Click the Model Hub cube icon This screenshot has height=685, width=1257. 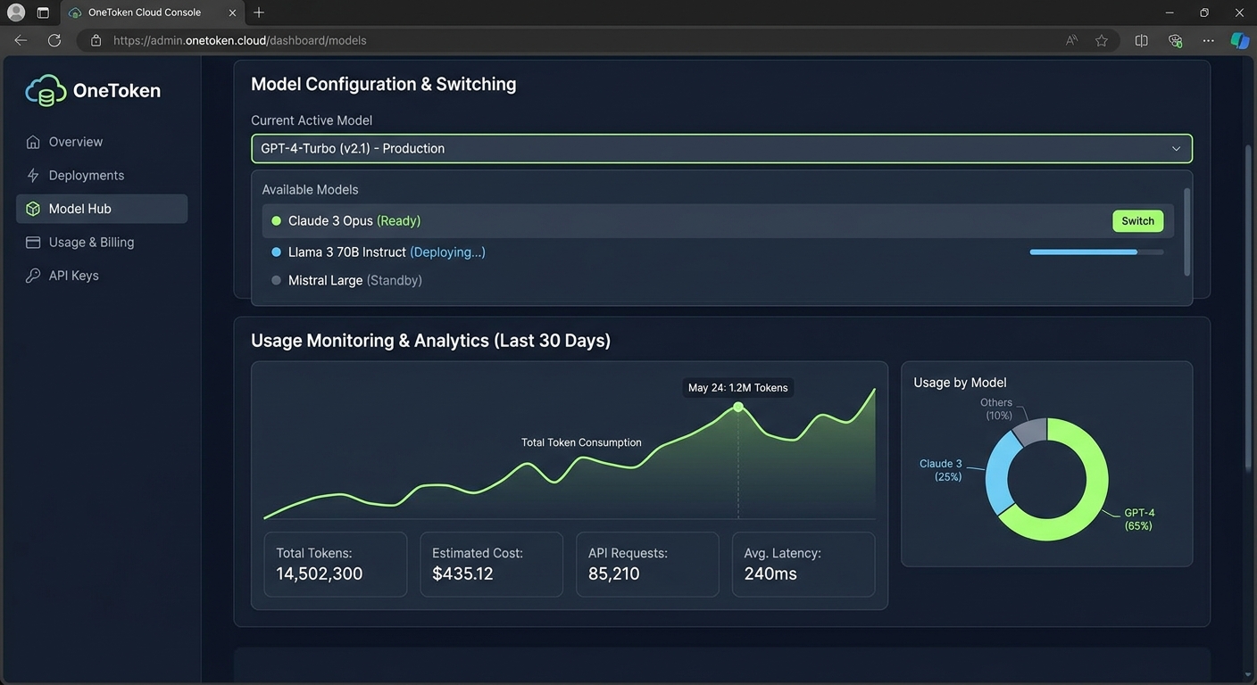[x=33, y=209]
